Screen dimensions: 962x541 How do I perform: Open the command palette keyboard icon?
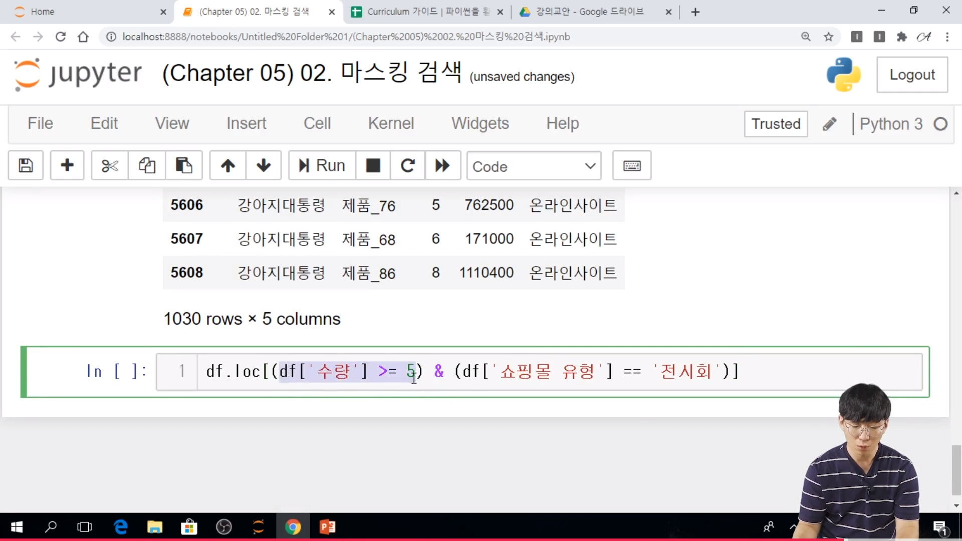pos(632,165)
